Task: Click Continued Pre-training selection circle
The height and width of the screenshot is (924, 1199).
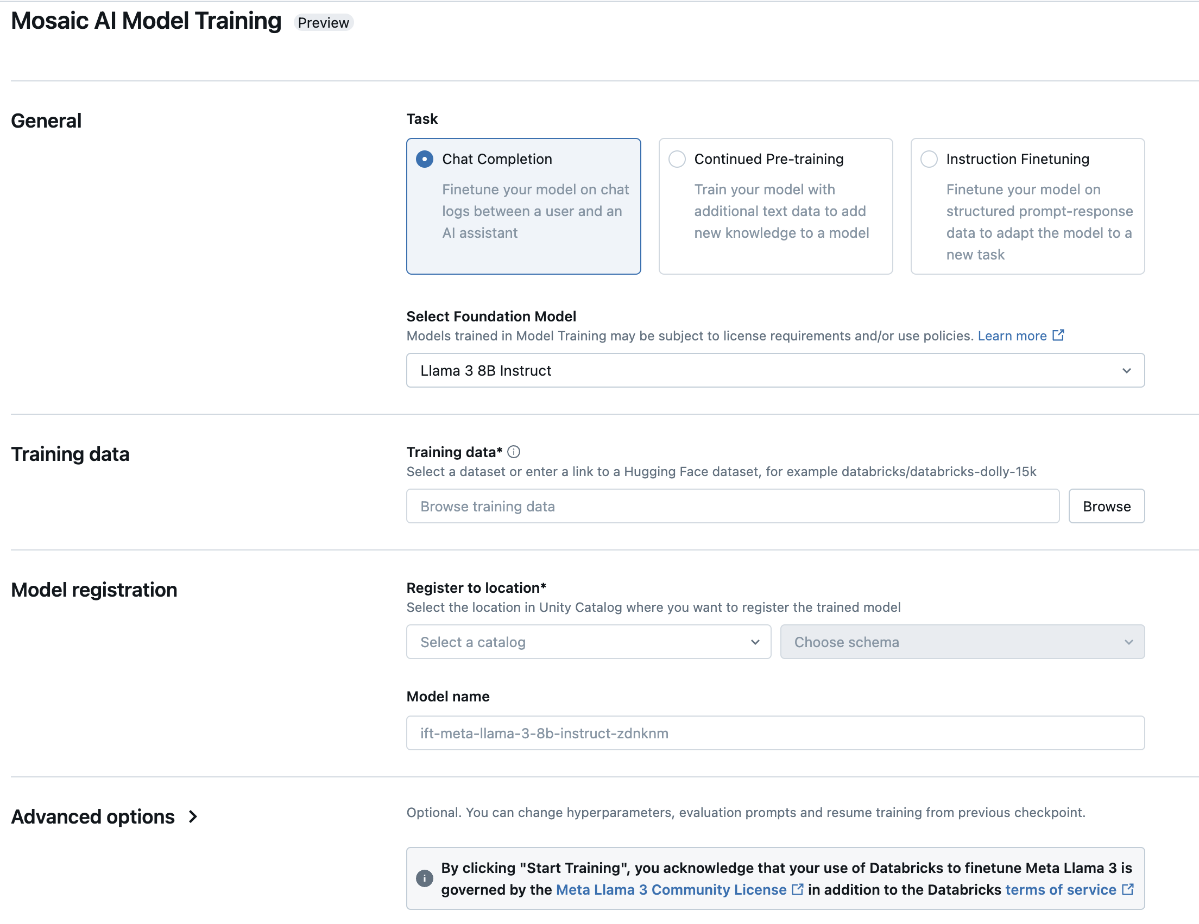Action: point(678,158)
